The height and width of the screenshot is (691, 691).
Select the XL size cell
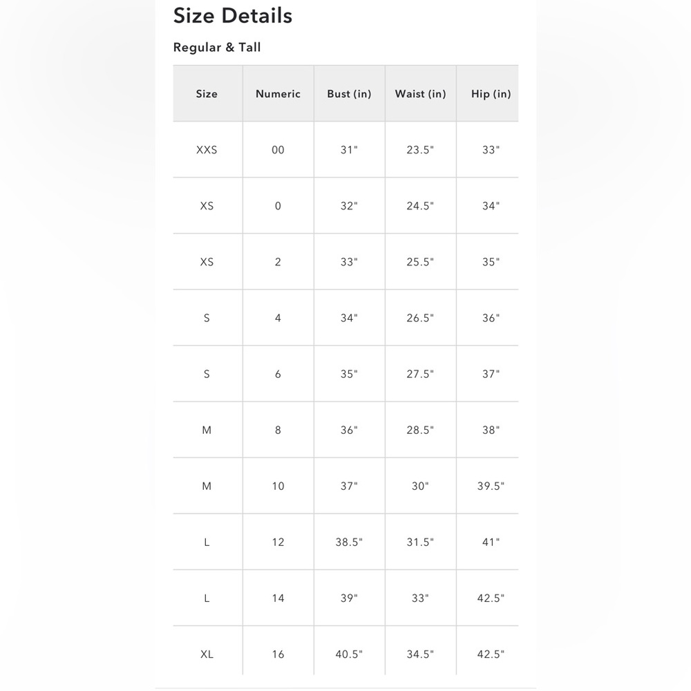click(x=207, y=654)
